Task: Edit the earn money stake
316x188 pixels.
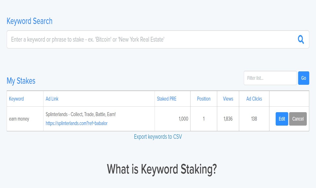Action: 282,119
